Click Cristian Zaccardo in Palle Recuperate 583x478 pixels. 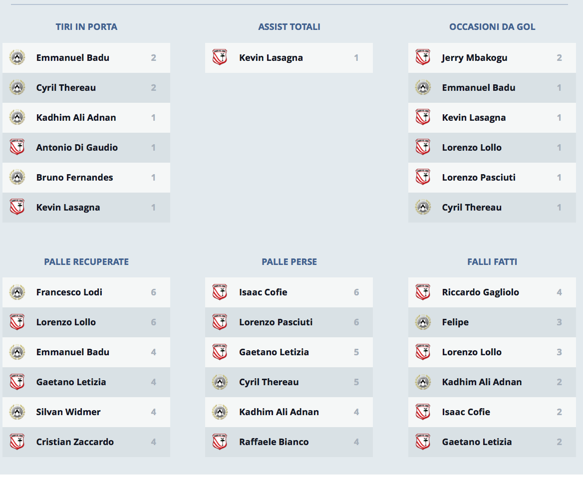click(x=75, y=442)
